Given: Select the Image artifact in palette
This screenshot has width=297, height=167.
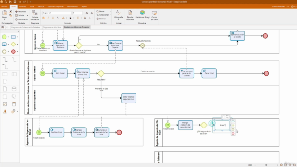Looking at the screenshot, I should pyautogui.click(x=5, y=104).
